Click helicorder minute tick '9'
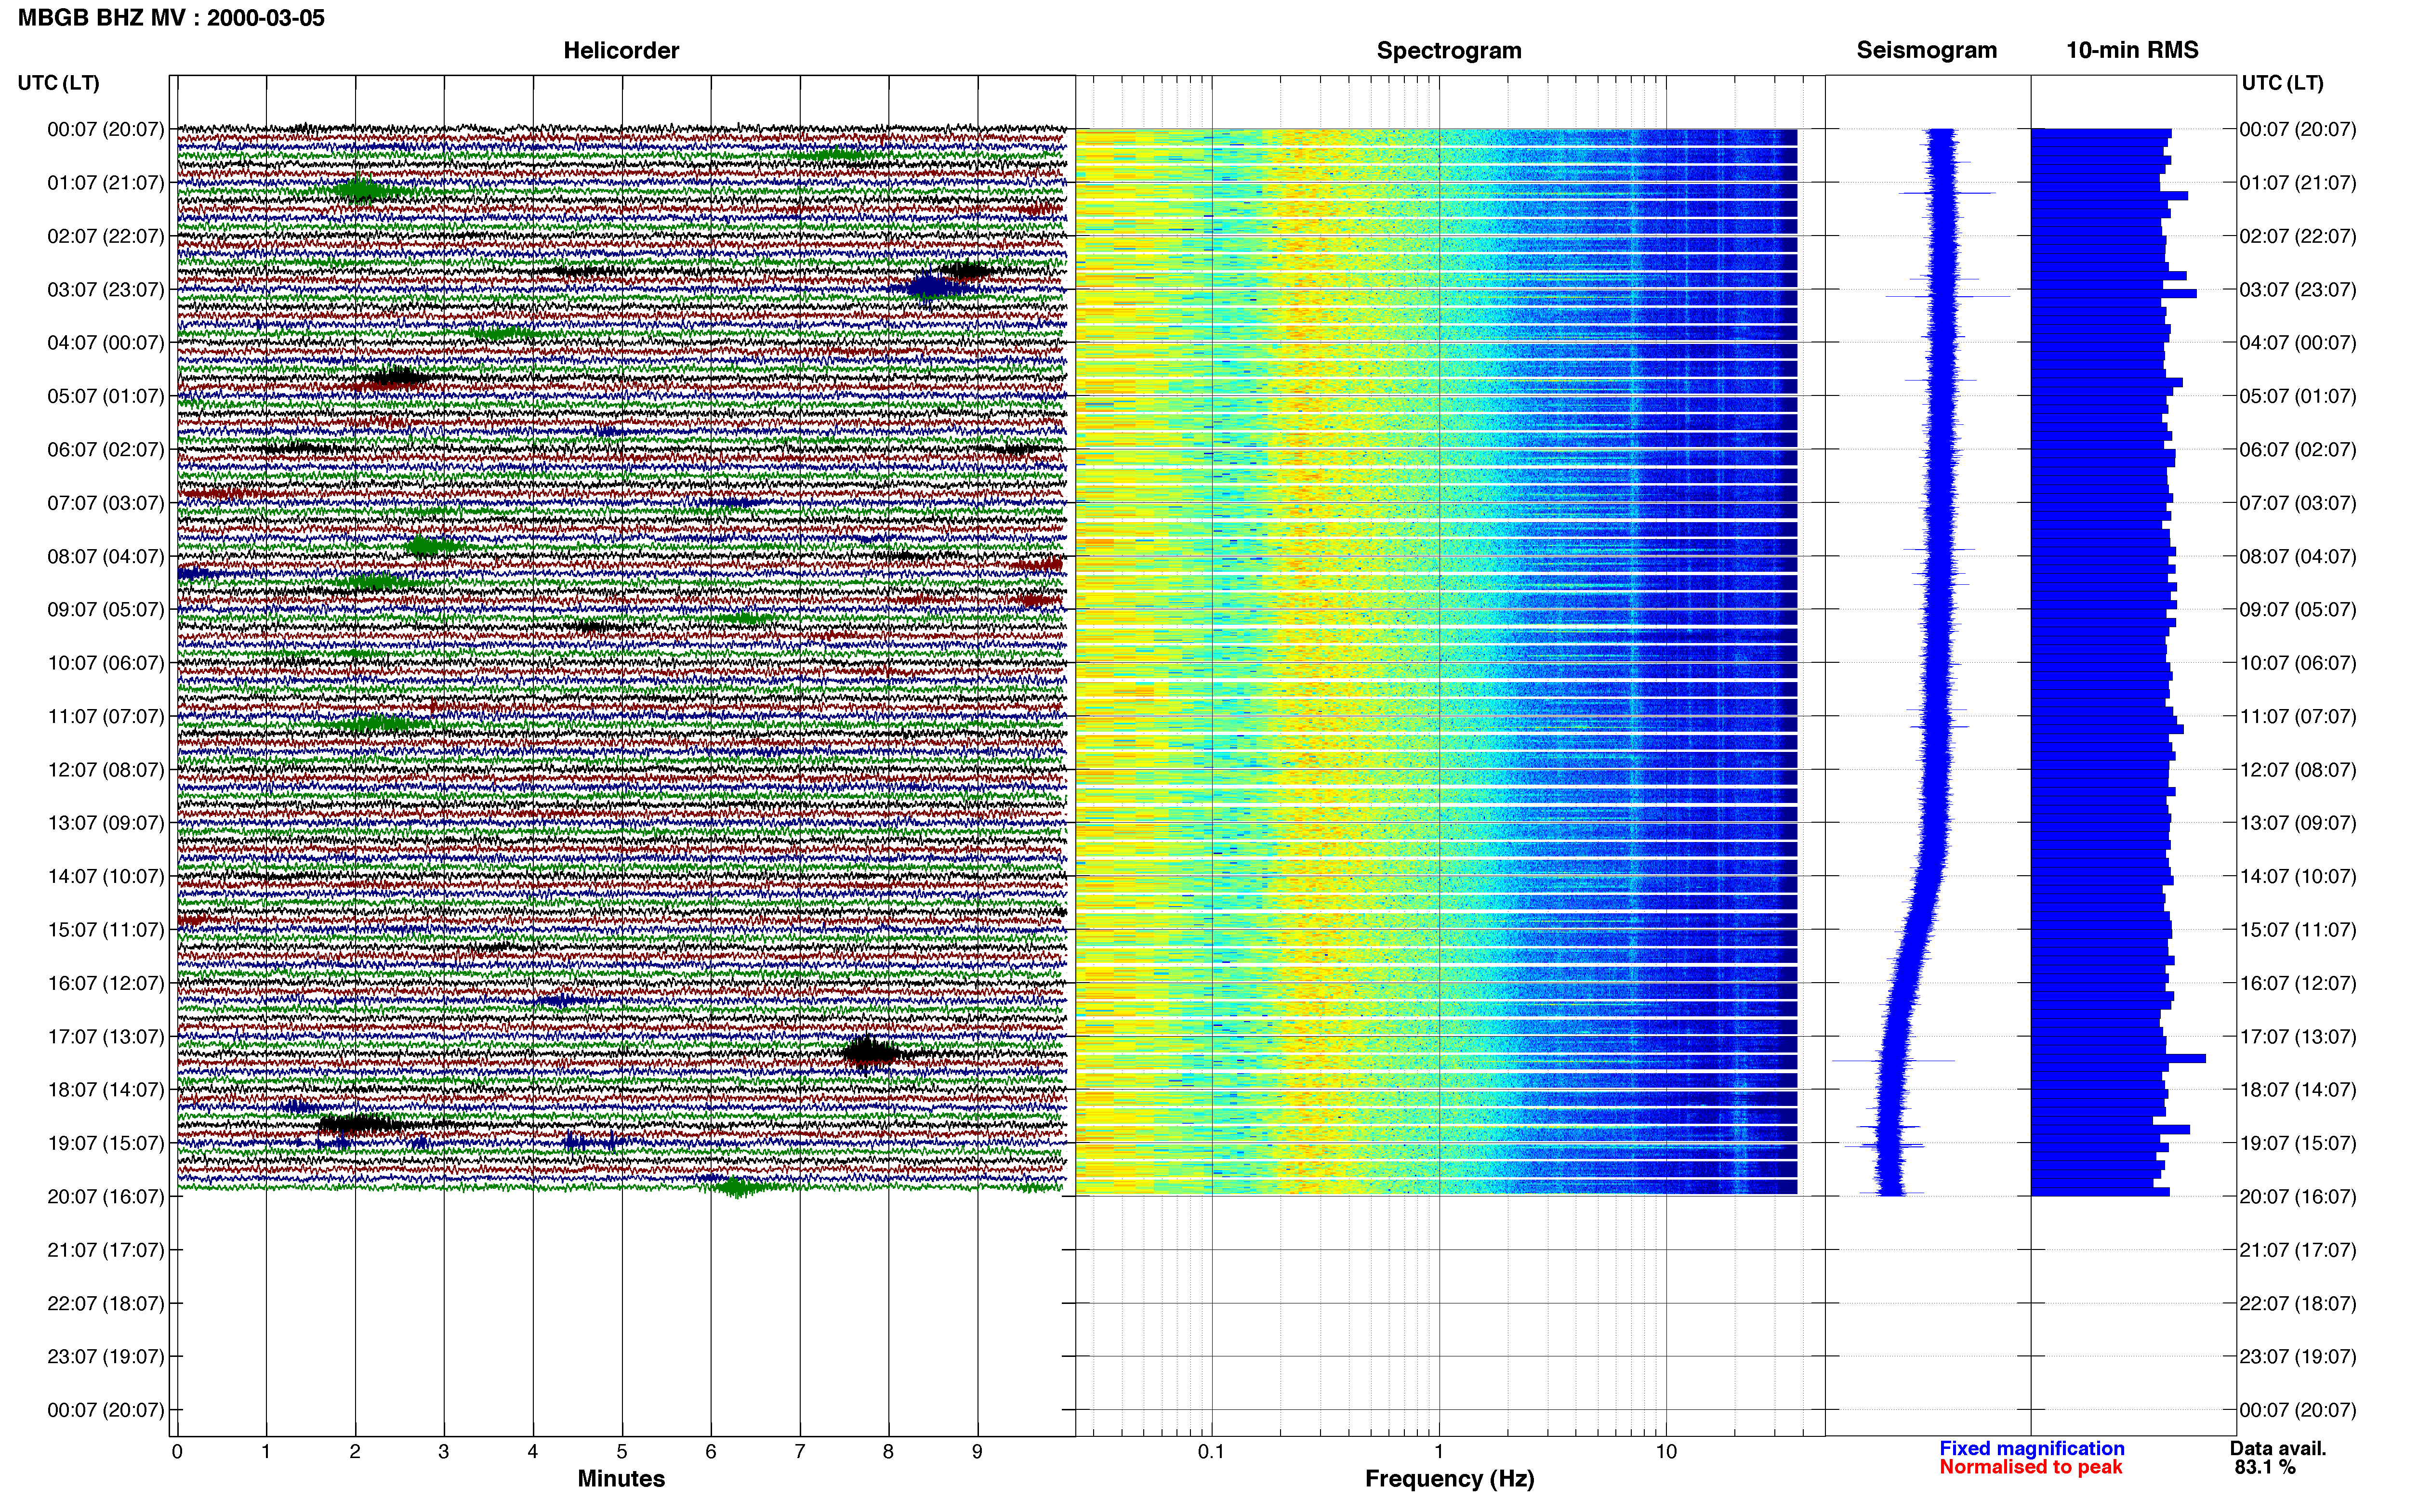Image resolution: width=2418 pixels, height=1512 pixels. coord(977,1451)
